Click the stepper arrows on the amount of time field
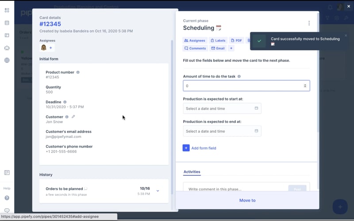 click(305, 86)
